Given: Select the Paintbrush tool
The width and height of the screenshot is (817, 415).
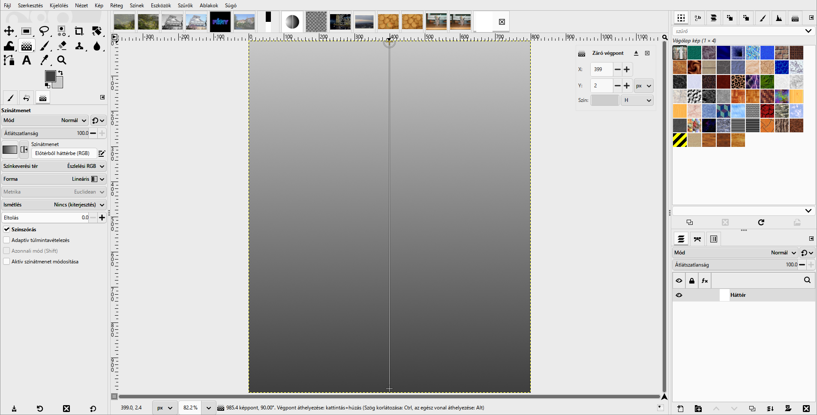Looking at the screenshot, I should (x=44, y=45).
